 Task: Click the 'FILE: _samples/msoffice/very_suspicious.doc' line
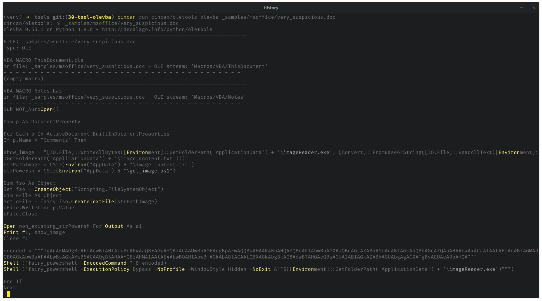pyautogui.click(x=70, y=42)
